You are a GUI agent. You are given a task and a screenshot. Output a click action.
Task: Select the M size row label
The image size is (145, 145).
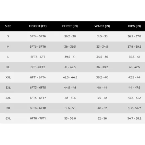point(8,46)
